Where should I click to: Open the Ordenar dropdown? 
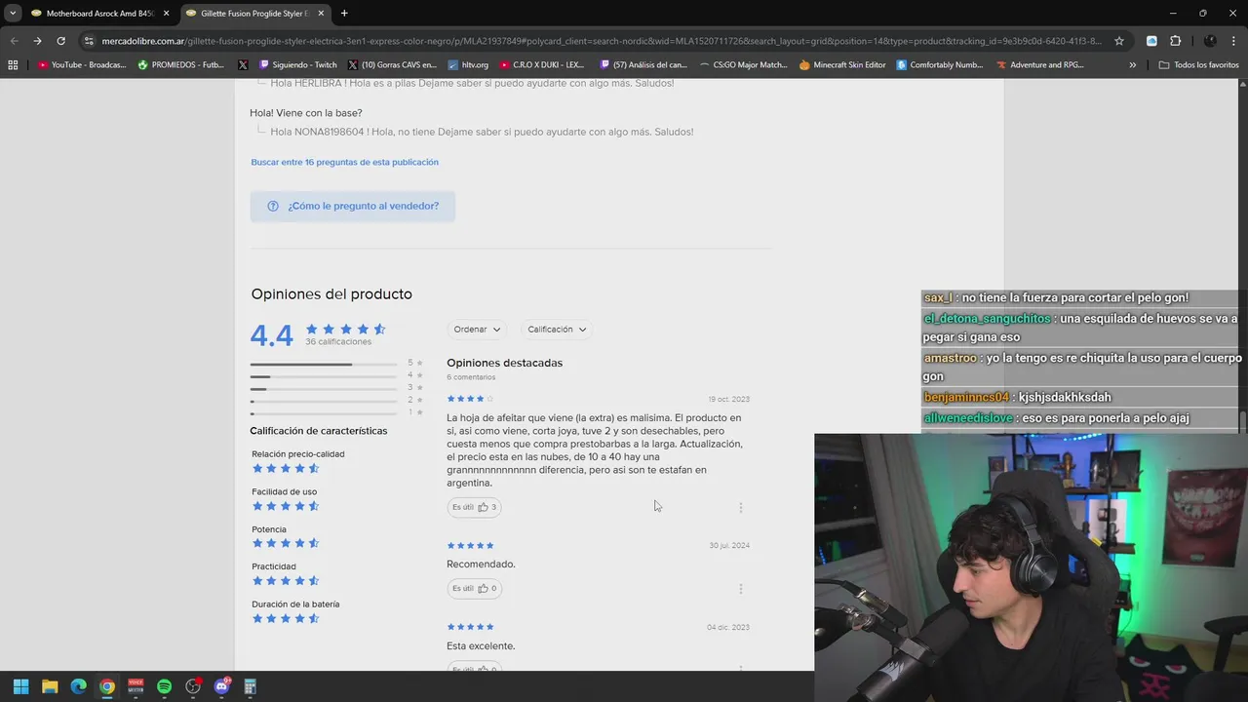[477, 330]
